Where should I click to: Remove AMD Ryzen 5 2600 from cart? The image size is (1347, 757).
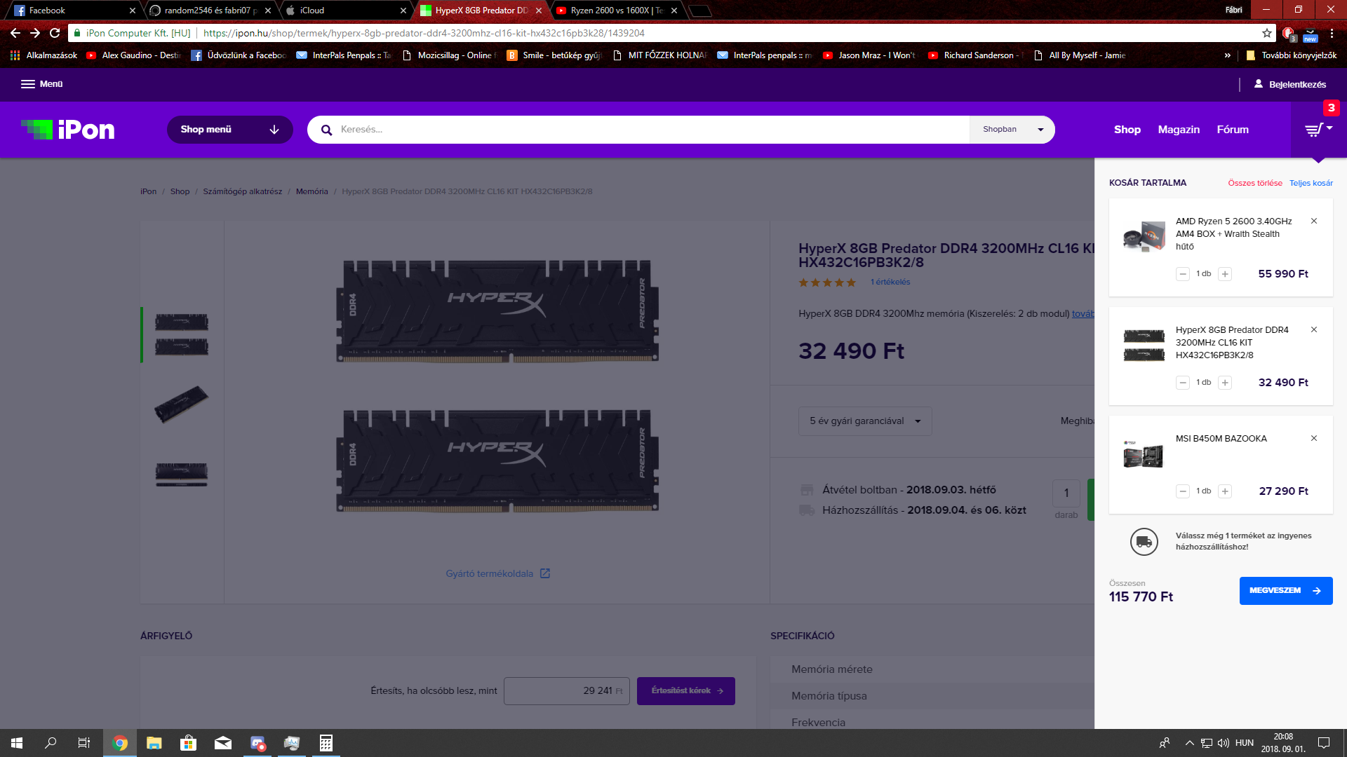(1314, 221)
